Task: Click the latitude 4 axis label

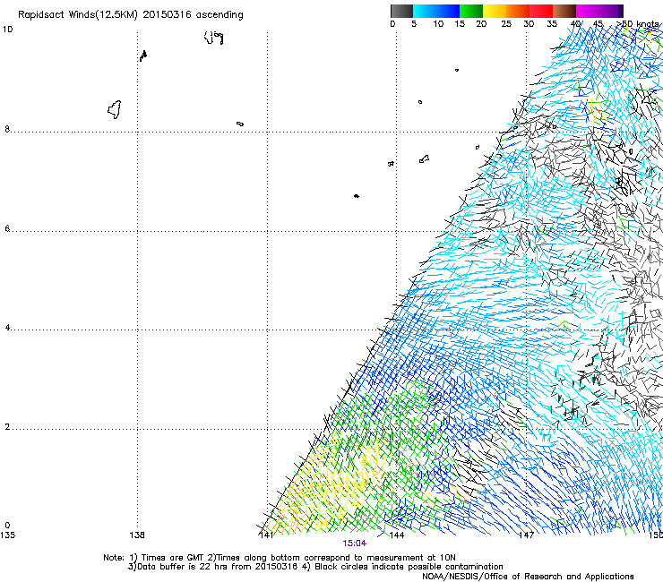Action: pos(7,328)
